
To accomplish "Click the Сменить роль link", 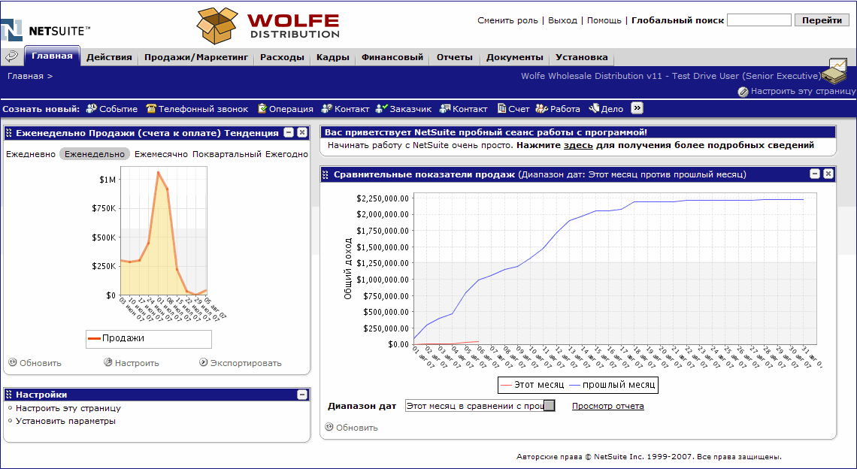I will 507,20.
